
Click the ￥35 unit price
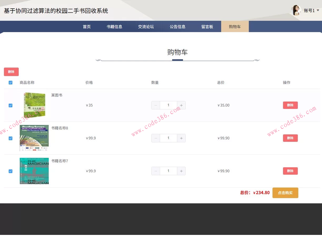click(x=89, y=105)
